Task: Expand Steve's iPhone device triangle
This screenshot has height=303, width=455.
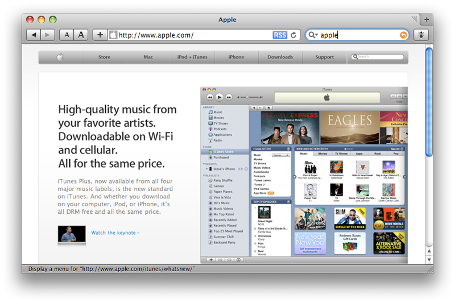Action: coord(206,169)
